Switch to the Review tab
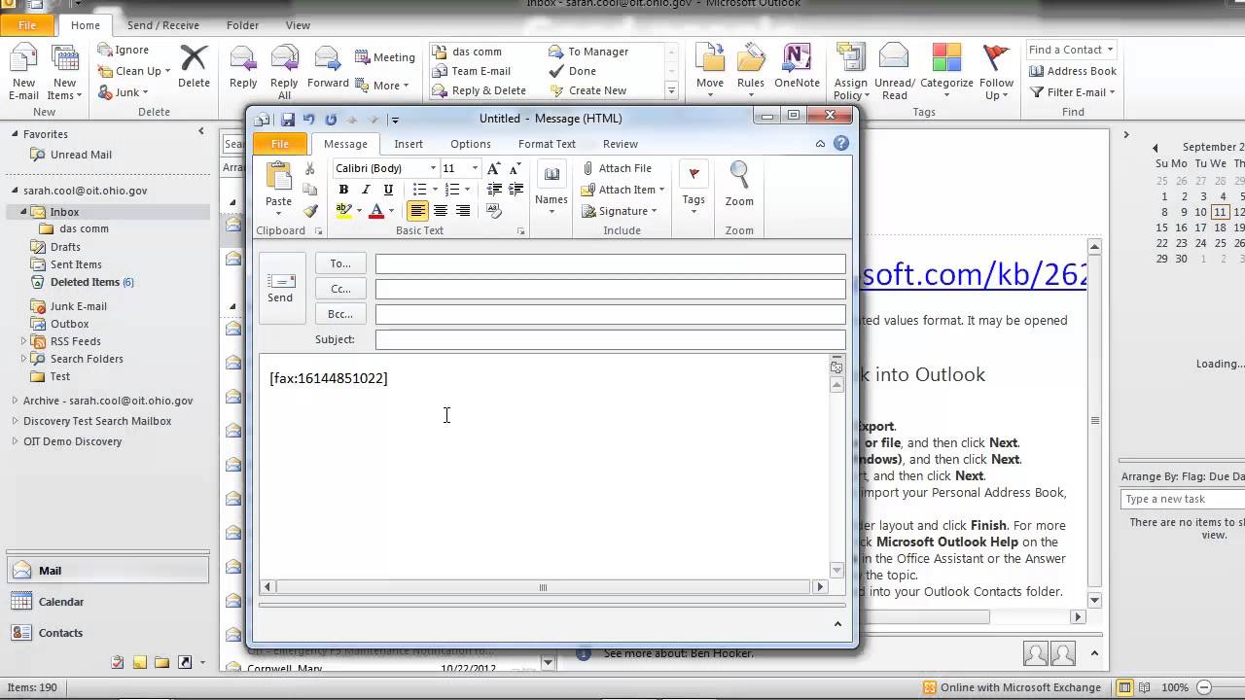The image size is (1245, 700). [621, 144]
